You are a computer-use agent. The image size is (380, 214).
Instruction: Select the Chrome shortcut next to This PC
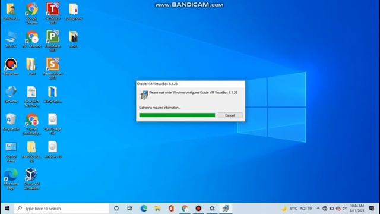tap(31, 39)
